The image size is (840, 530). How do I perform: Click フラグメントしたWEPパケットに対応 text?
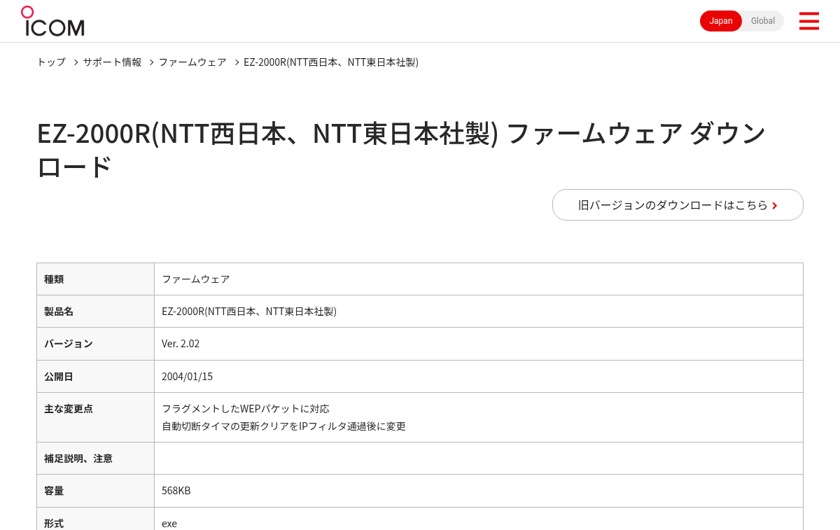(246, 408)
